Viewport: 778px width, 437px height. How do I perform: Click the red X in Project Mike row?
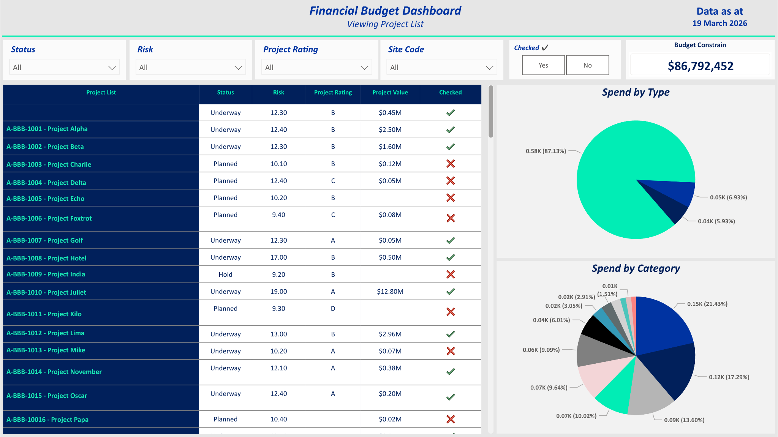(451, 351)
